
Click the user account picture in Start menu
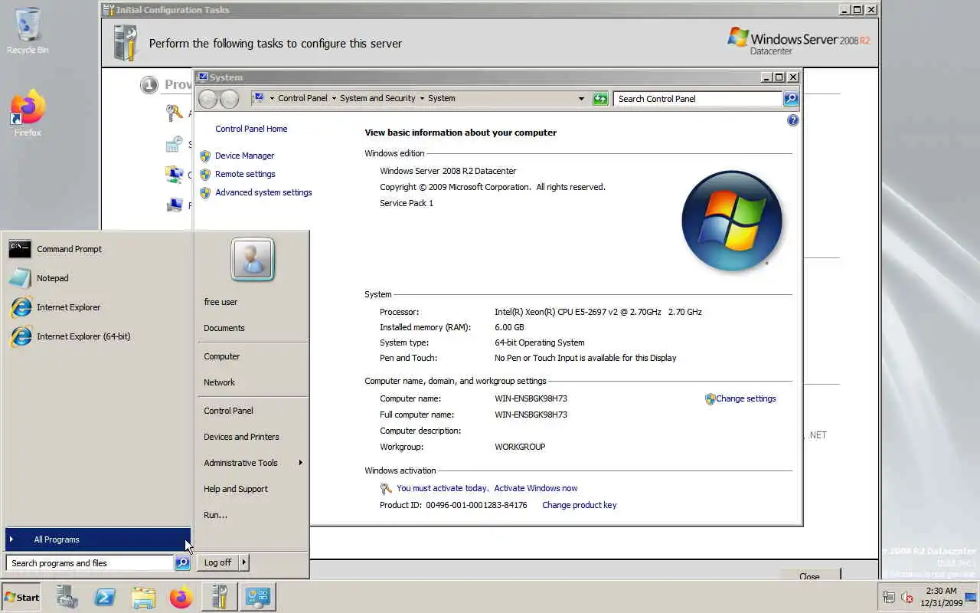(252, 260)
